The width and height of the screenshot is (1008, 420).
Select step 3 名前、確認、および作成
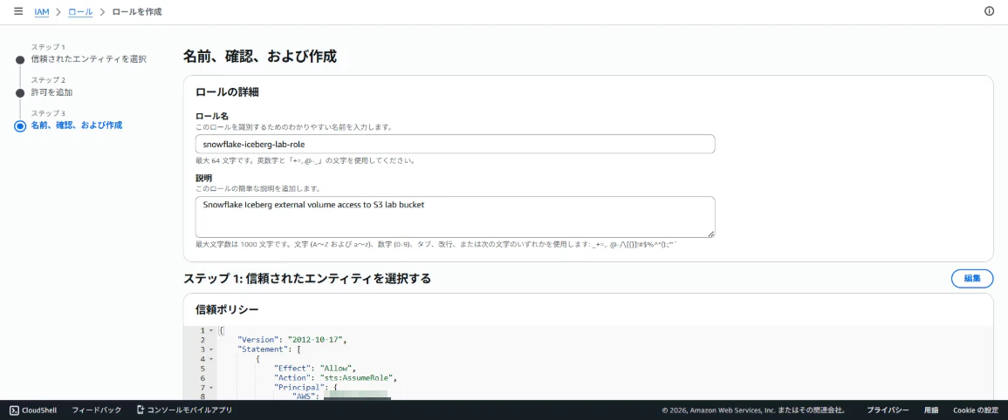click(77, 125)
